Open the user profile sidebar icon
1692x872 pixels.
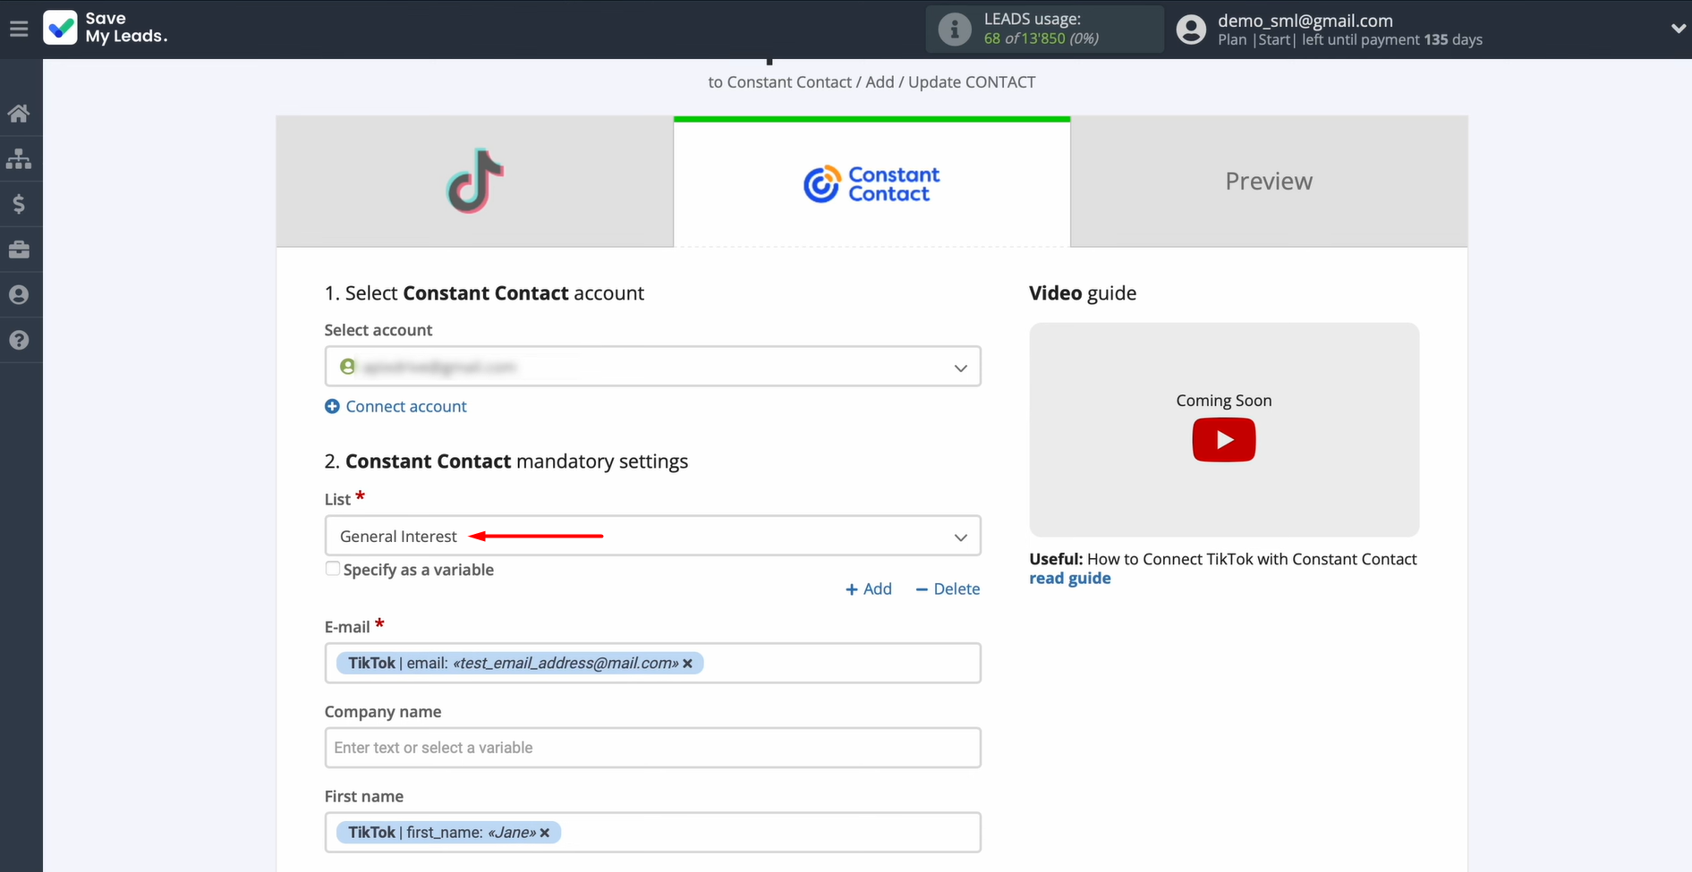click(19, 295)
